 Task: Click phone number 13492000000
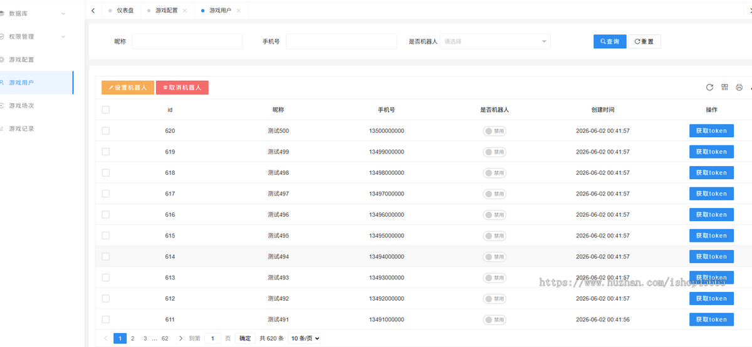point(387,299)
